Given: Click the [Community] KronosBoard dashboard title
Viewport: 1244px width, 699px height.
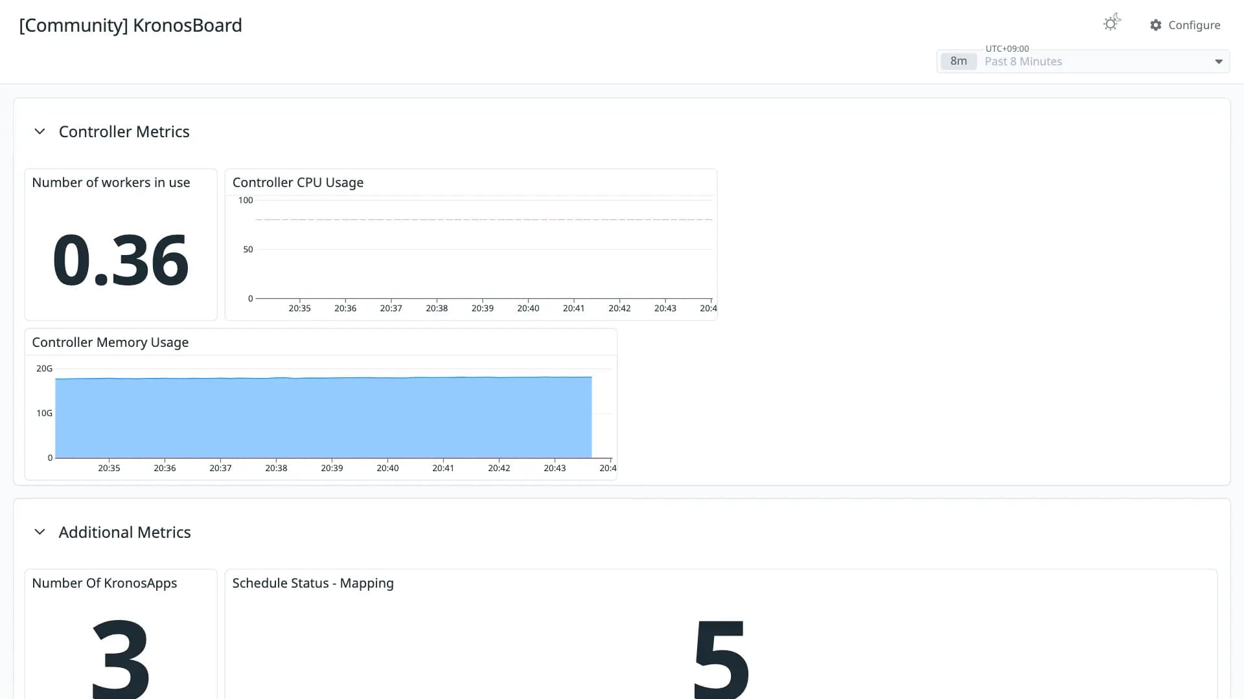Looking at the screenshot, I should (131, 25).
